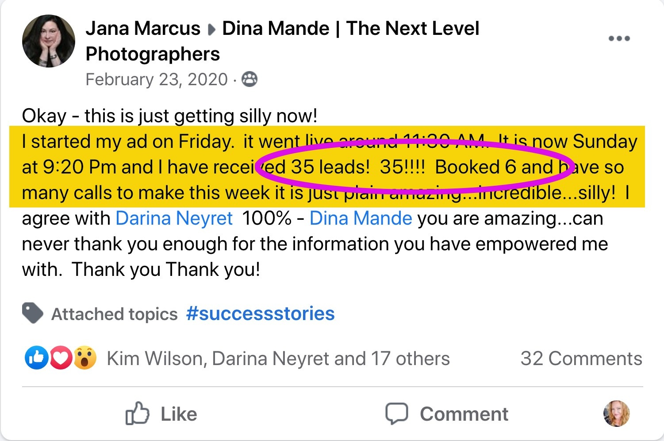This screenshot has height=441, width=664.
Task: Click the group privacy members icon
Action: [x=249, y=79]
